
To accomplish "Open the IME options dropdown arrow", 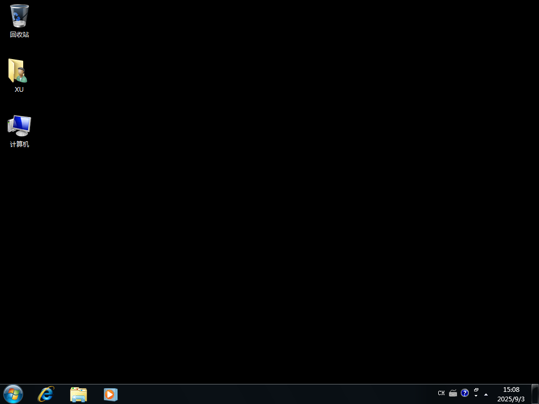I will pos(476,396).
